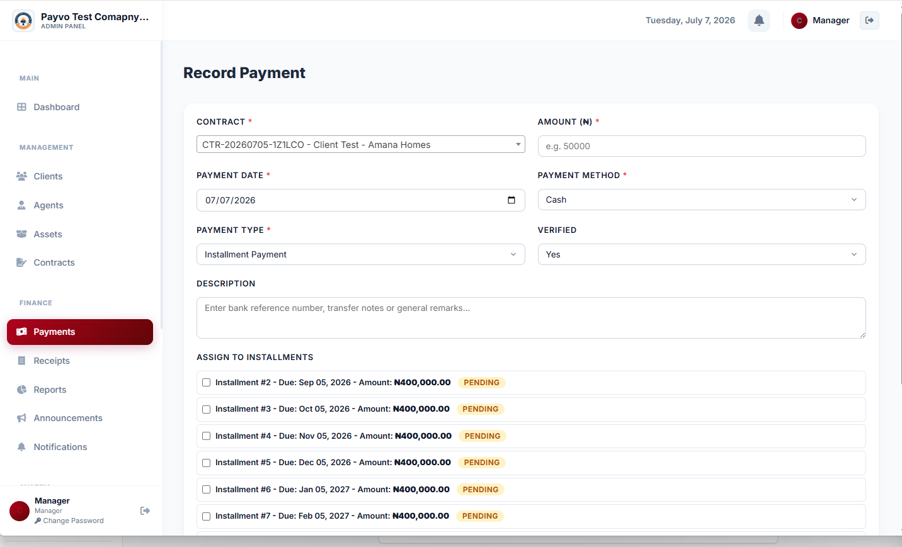Check Installment #2 due Sep 05, 2026
Viewport: 902px width, 547px height.
click(x=206, y=383)
